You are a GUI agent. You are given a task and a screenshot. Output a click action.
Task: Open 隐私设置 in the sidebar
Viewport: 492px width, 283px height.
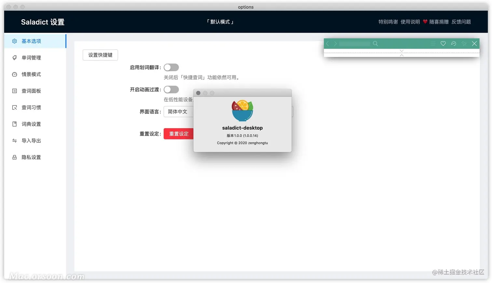click(35, 157)
